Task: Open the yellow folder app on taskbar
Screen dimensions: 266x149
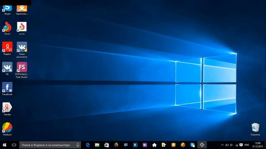Action: click(164, 145)
